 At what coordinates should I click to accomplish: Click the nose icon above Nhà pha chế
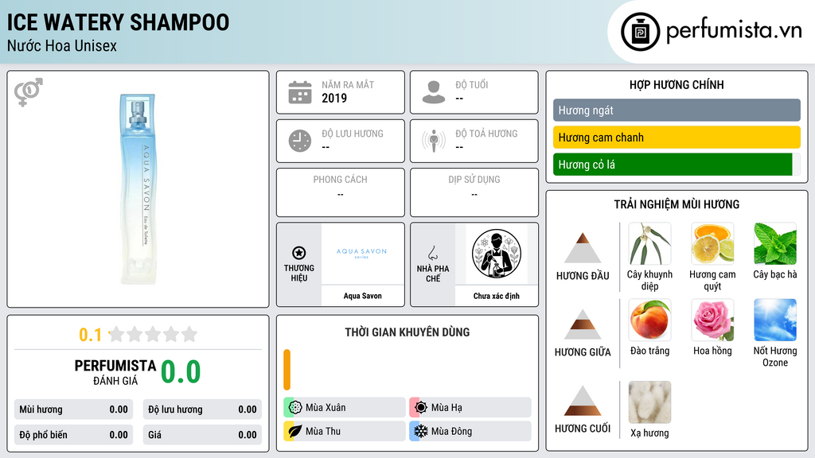click(x=432, y=253)
